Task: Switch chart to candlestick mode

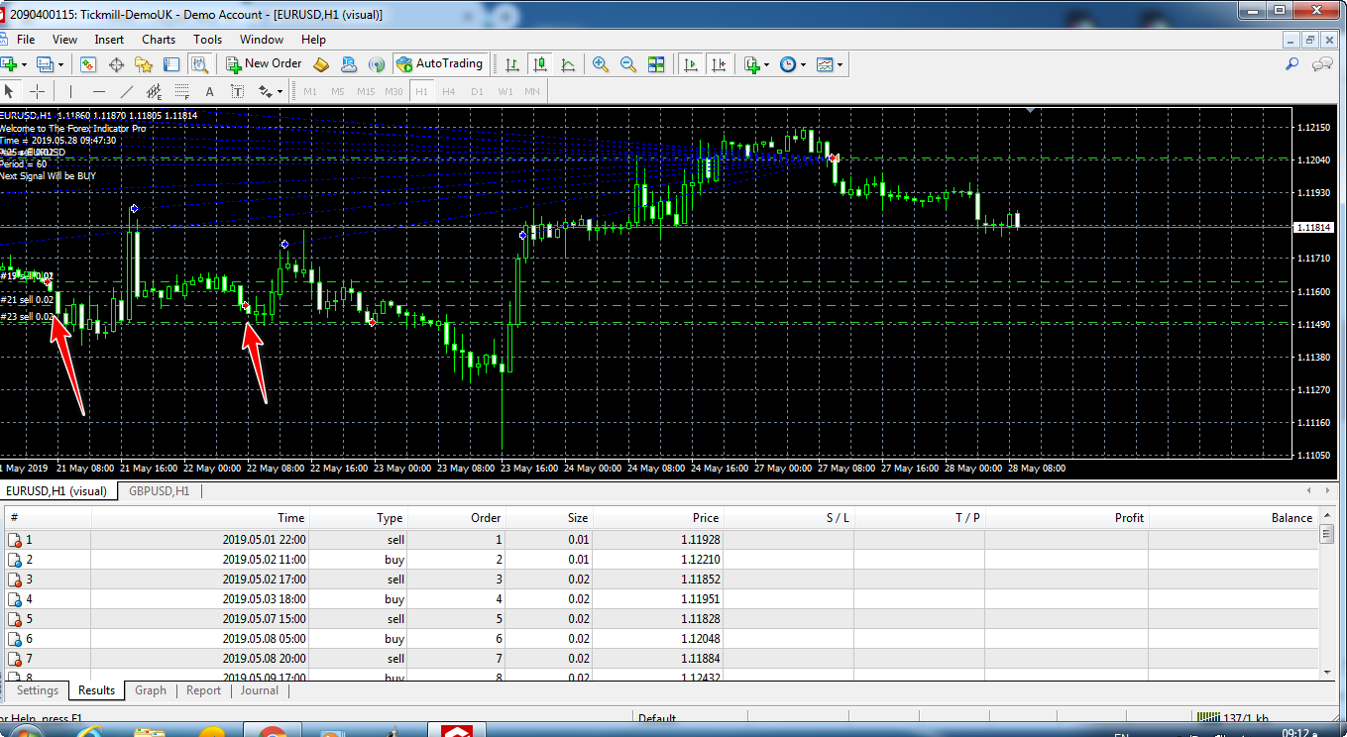Action: pyautogui.click(x=540, y=64)
